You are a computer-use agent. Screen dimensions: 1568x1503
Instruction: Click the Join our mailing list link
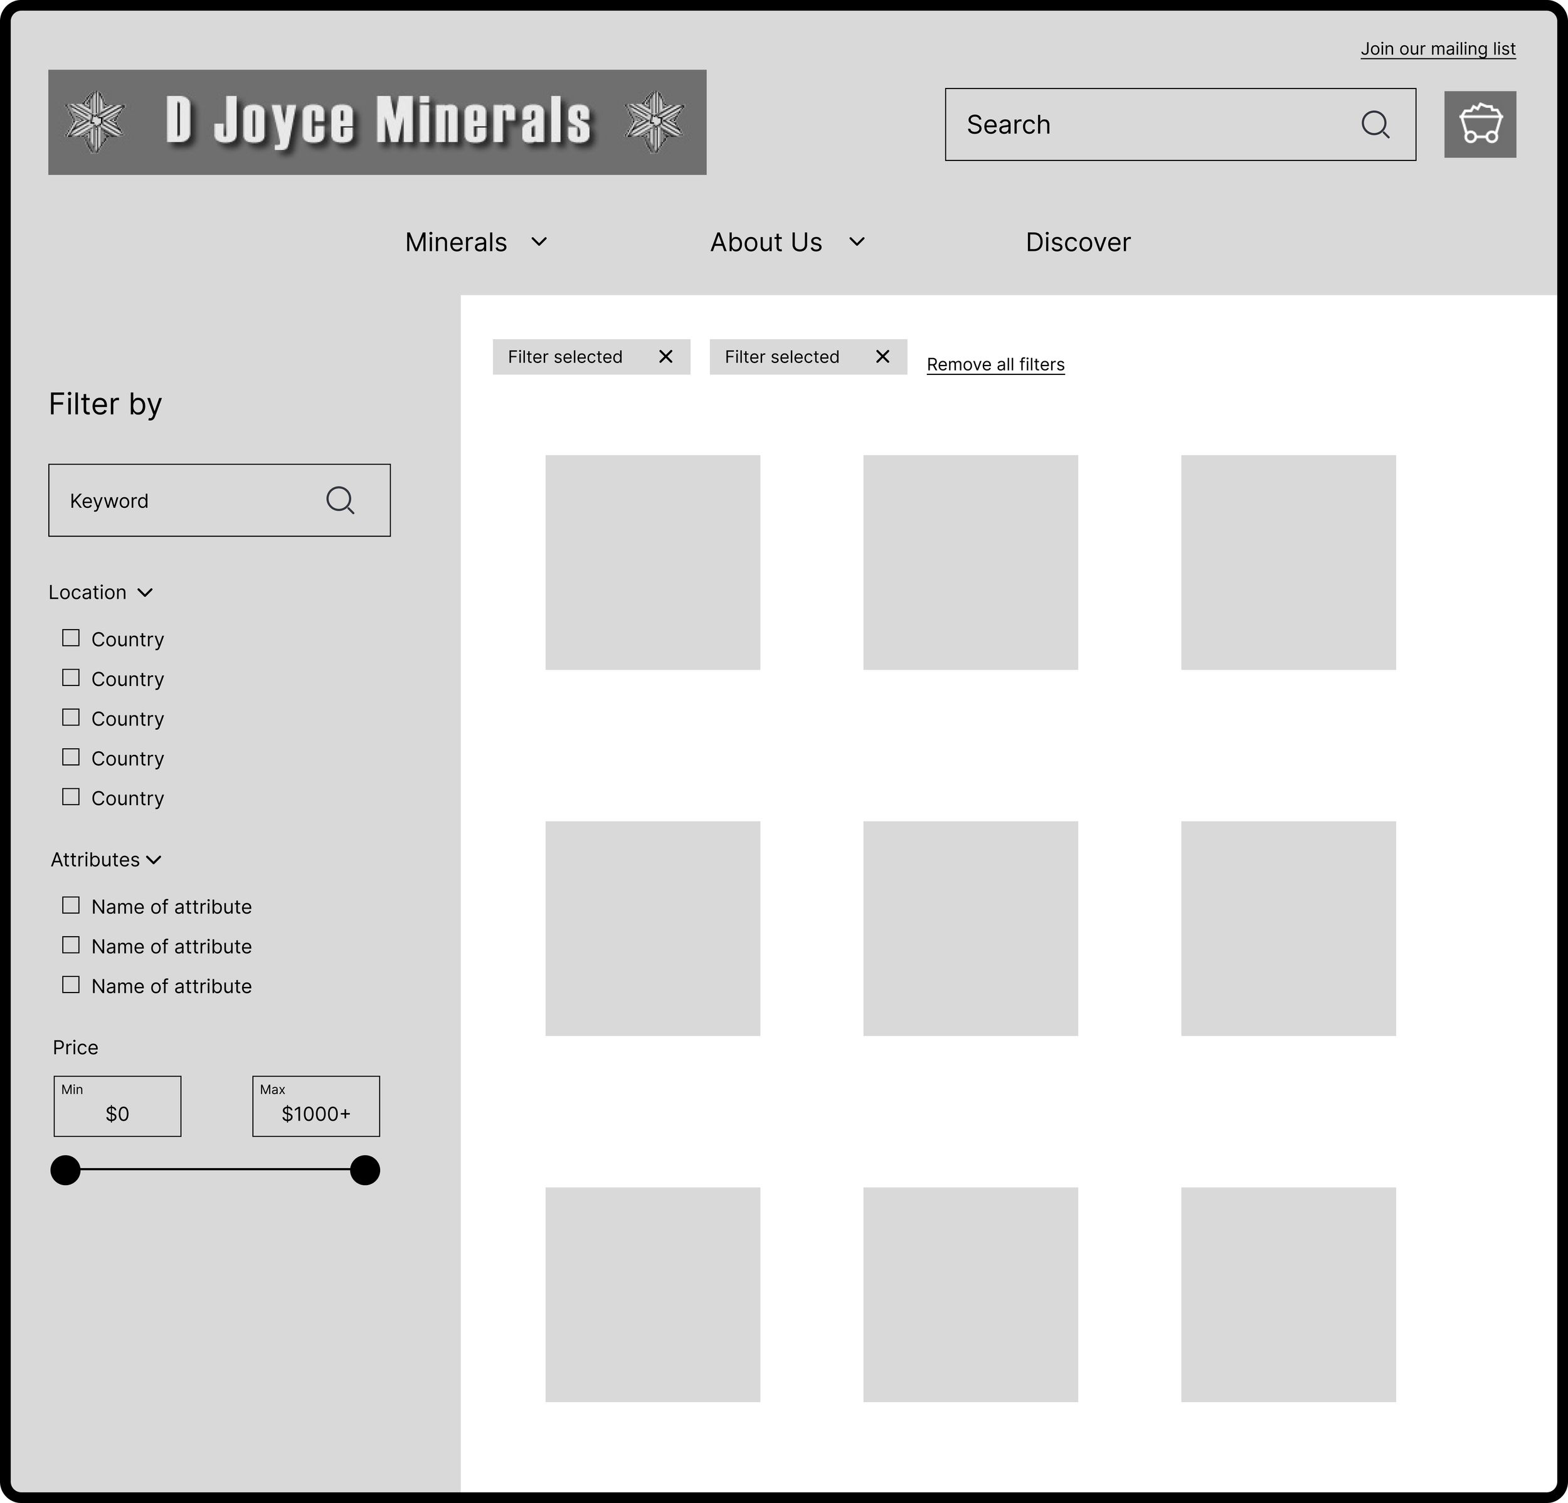click(x=1438, y=49)
